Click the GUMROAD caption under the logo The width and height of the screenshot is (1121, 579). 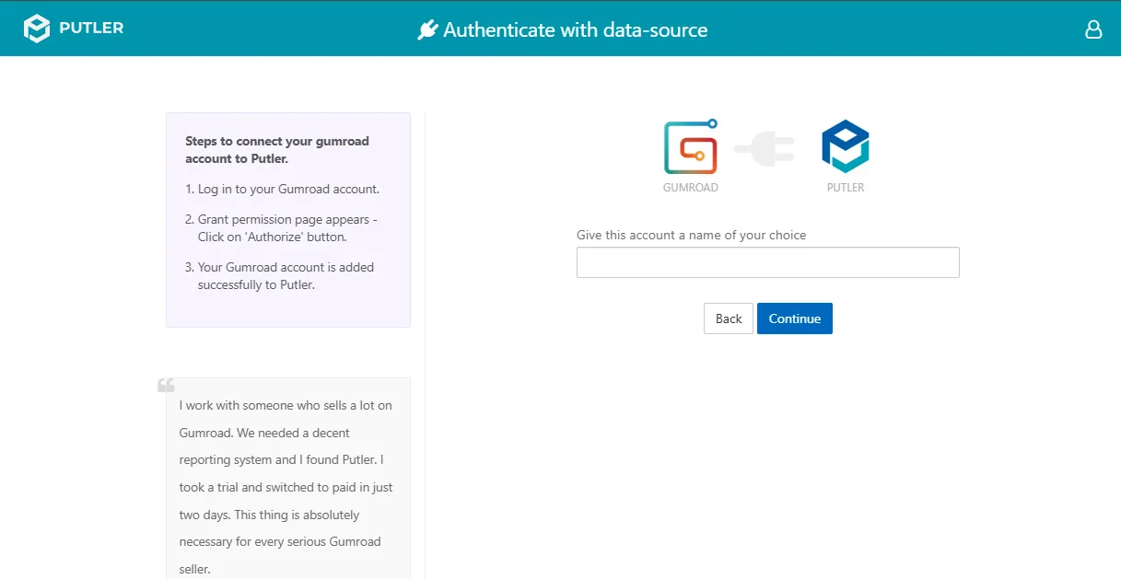691,188
